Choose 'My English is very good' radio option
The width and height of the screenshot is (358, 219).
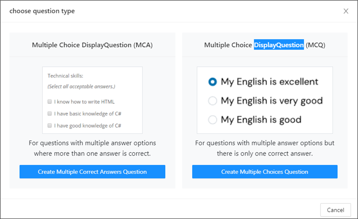(x=212, y=101)
